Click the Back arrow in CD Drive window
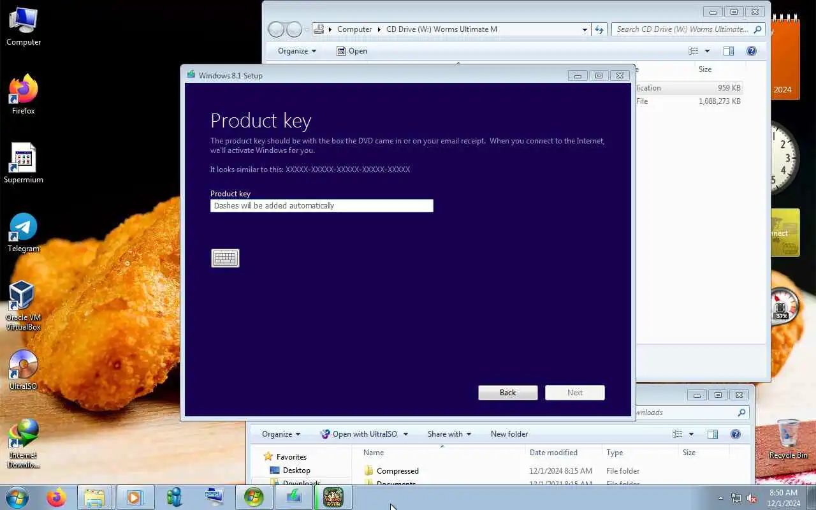The image size is (816, 510). 276,29
